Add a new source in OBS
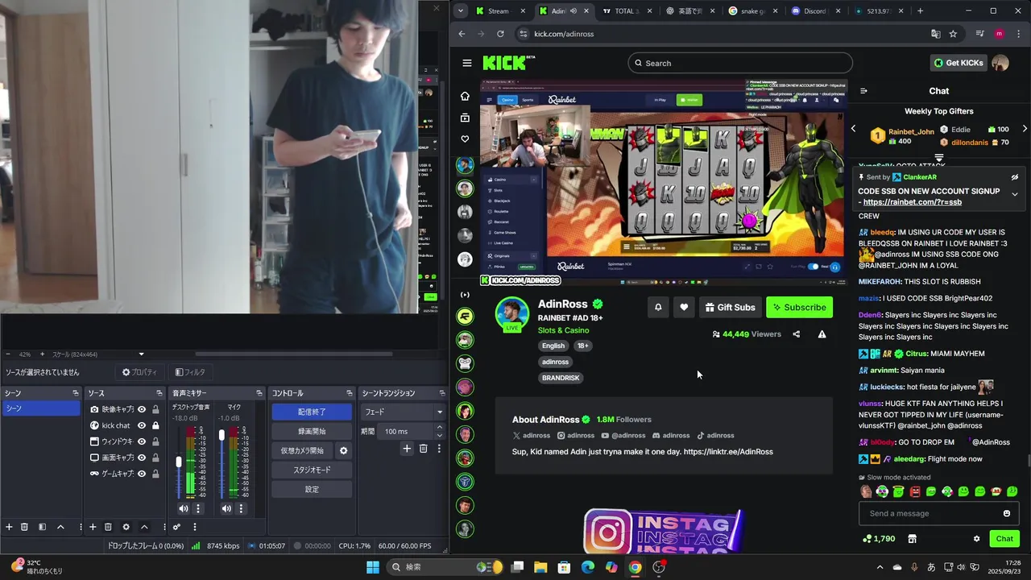 (x=93, y=527)
